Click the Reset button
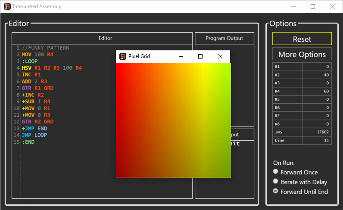This screenshot has height=210, width=343. 302,39
